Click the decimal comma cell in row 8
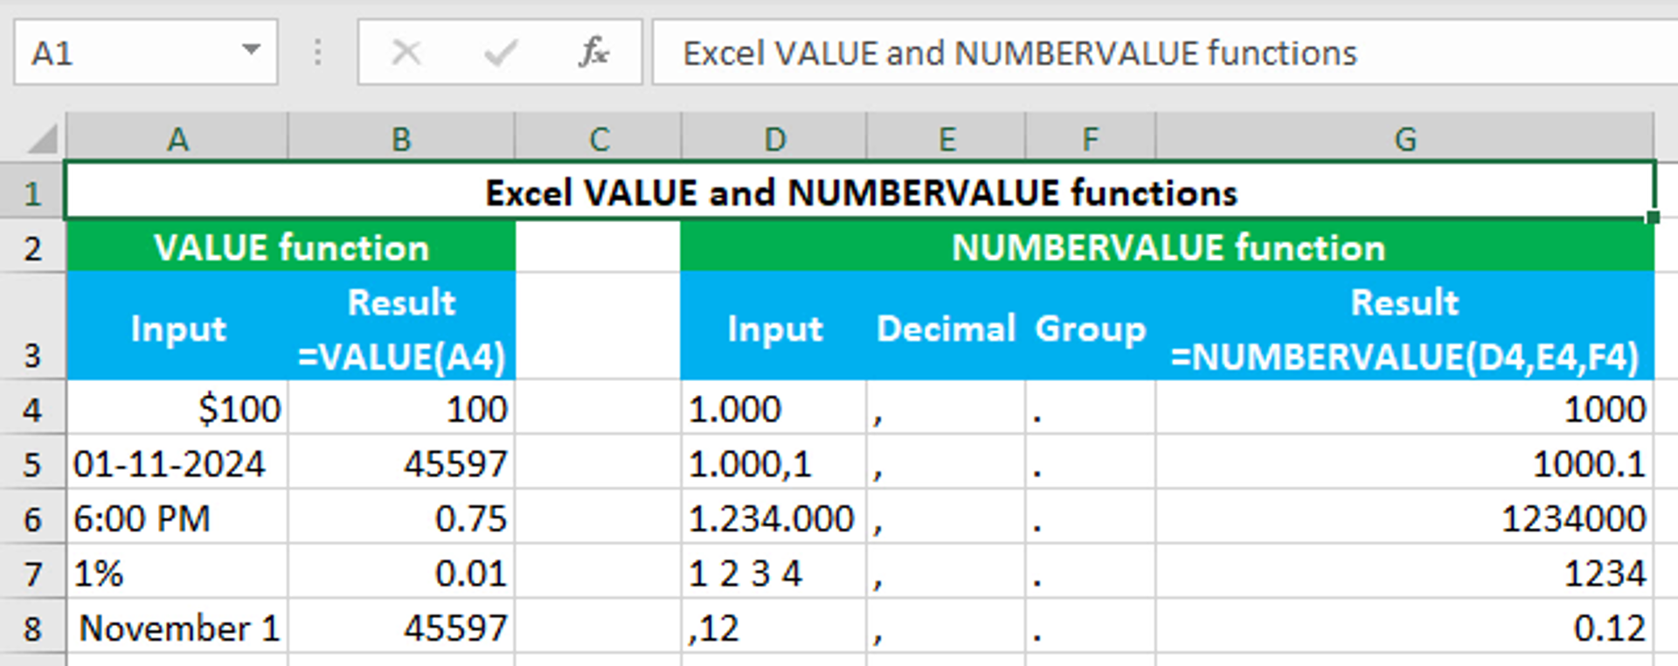1678x666 pixels. (x=946, y=628)
